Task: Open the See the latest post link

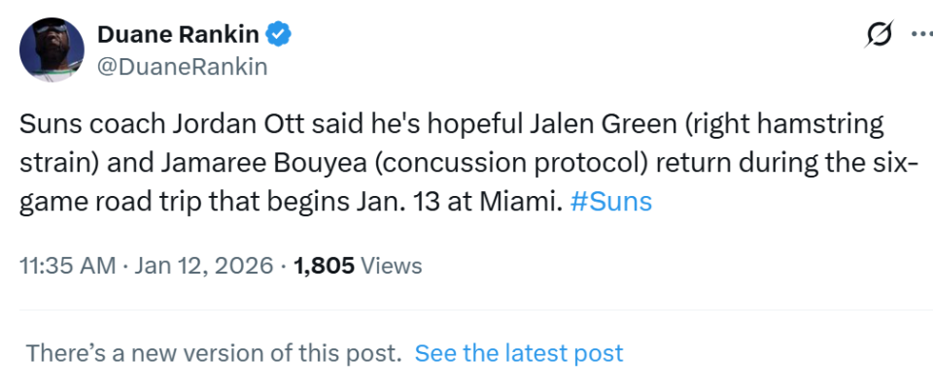Action: click(x=519, y=353)
